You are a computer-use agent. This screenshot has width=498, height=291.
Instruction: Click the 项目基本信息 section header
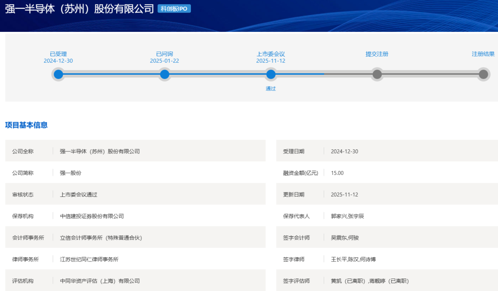point(27,125)
